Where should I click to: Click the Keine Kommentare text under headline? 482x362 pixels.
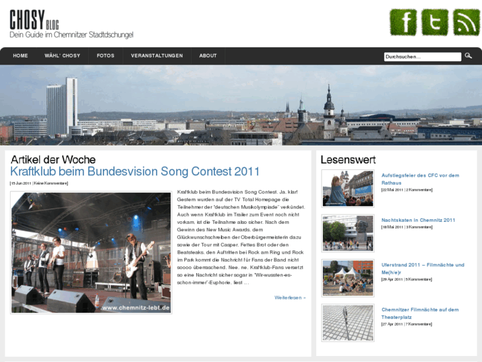(50, 183)
